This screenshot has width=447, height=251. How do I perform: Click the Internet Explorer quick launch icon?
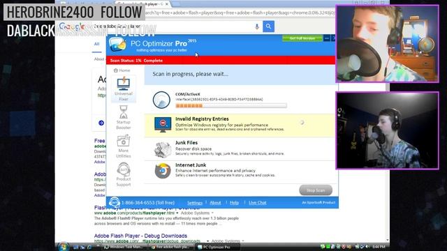tap(89, 247)
